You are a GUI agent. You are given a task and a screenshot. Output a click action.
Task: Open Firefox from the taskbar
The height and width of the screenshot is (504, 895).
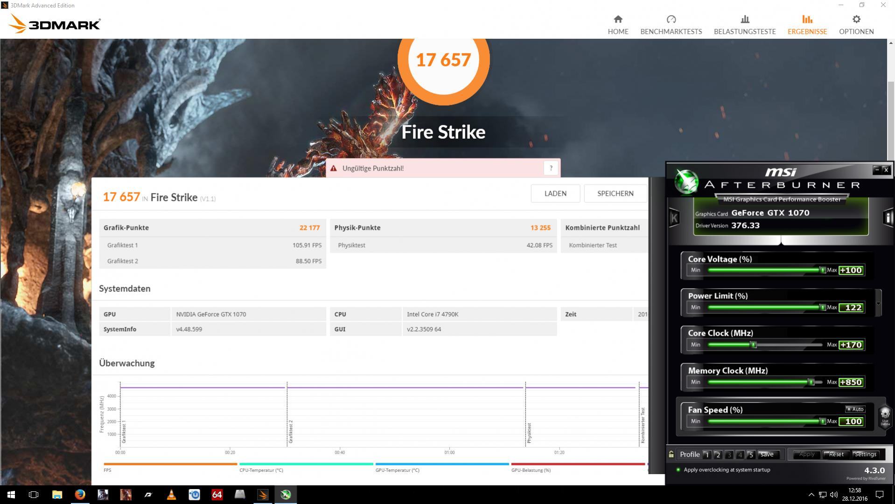[x=80, y=495]
